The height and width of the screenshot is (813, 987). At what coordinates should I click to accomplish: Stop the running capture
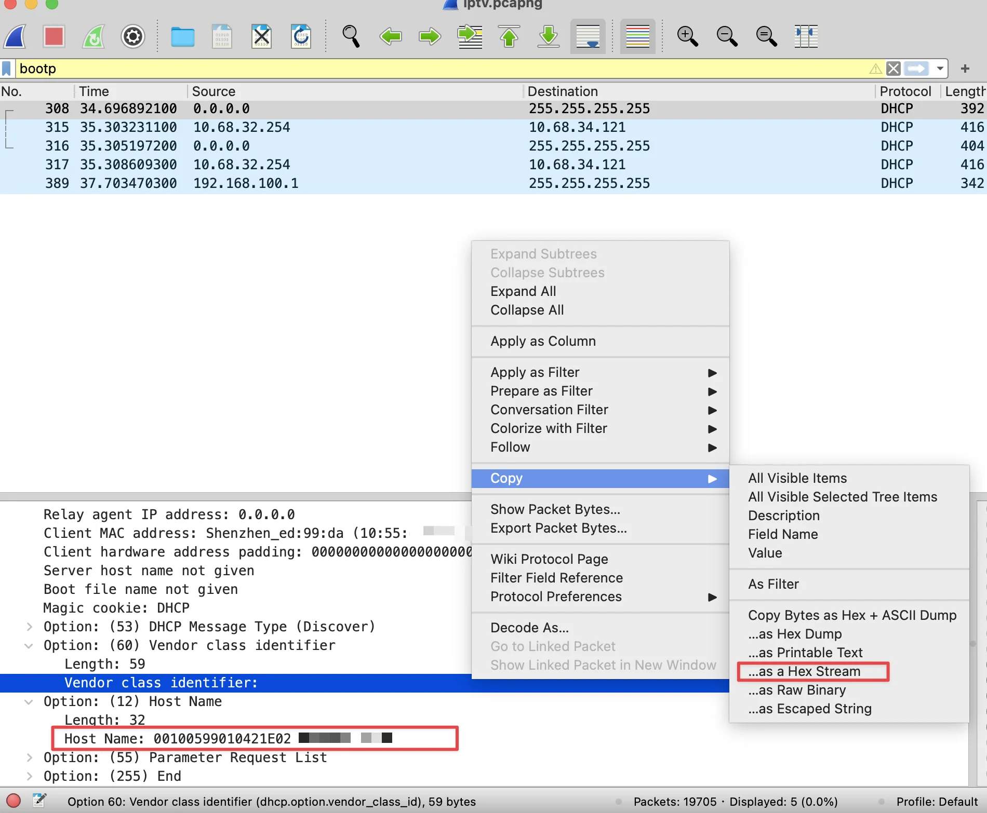(x=54, y=36)
